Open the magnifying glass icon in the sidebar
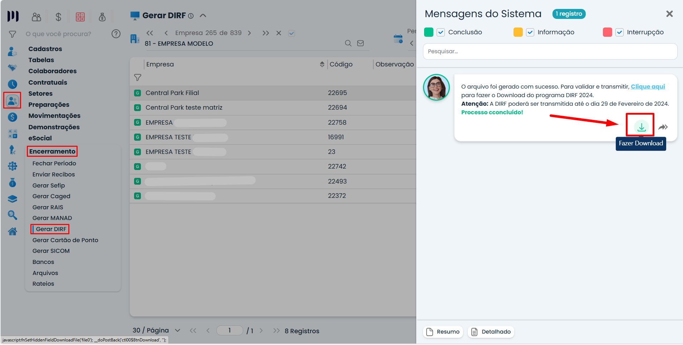683x345 pixels. (x=13, y=215)
